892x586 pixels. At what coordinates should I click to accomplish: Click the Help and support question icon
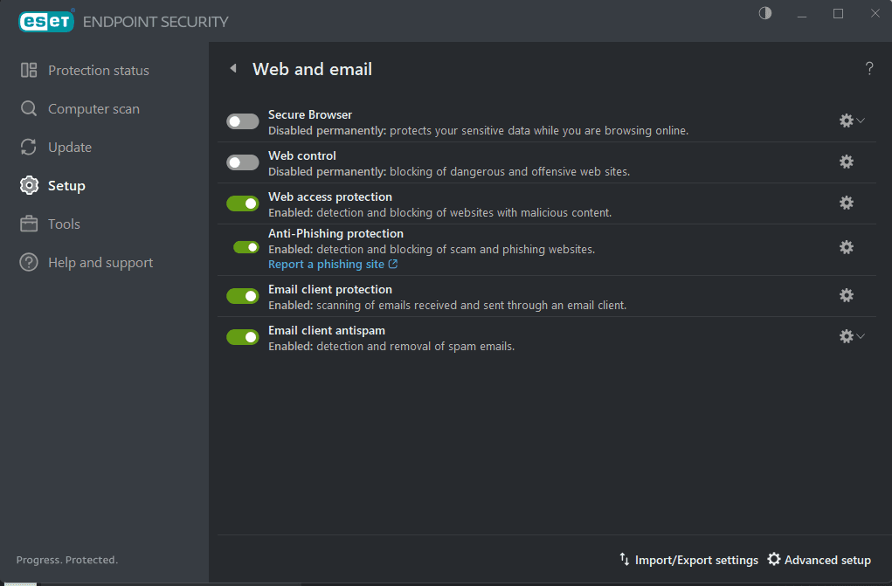[x=29, y=262]
